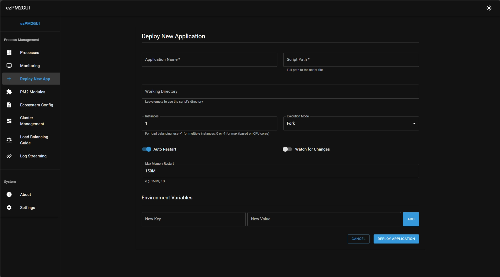This screenshot has height=277, width=500.
Task: Click the Cluster Management grid icon
Action: 9,121
